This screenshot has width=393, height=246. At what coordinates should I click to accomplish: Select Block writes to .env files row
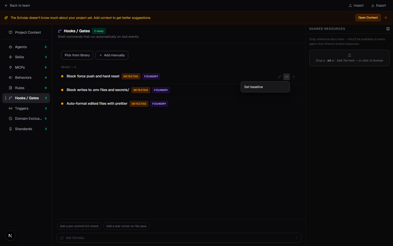[x=179, y=90]
